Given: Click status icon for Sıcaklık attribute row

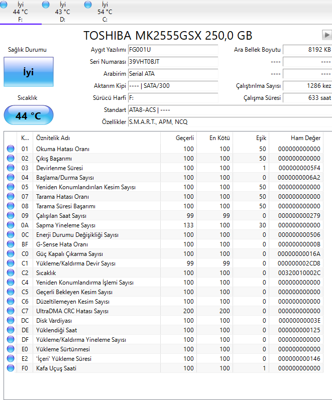Looking at the screenshot, I should point(11,273).
